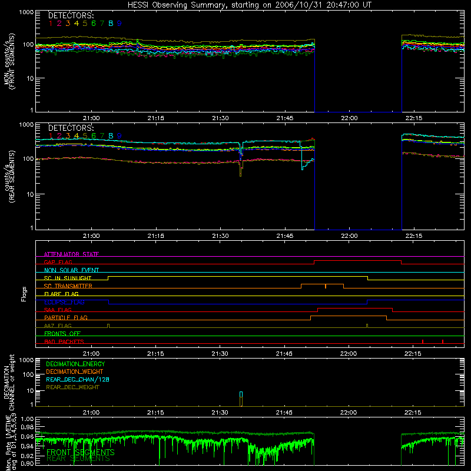Click the DECIMATION_ENERGY legend entry
This screenshot has width=471, height=471.
pos(75,364)
